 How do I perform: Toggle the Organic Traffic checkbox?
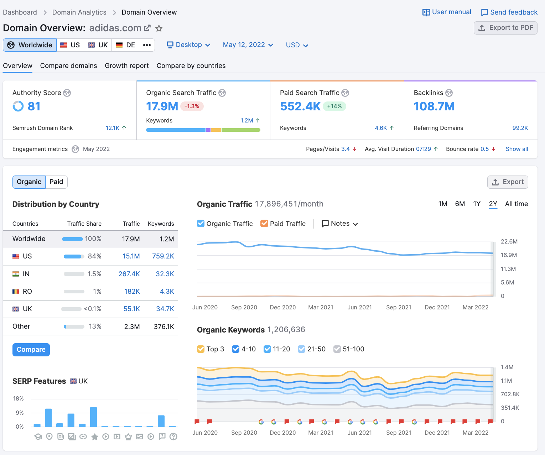[x=201, y=224]
